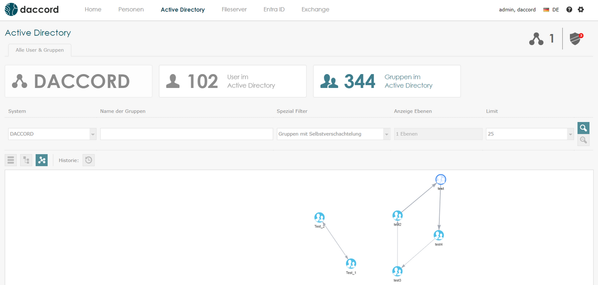Click the daccord logo
598x285 pixels.
pos(32,10)
